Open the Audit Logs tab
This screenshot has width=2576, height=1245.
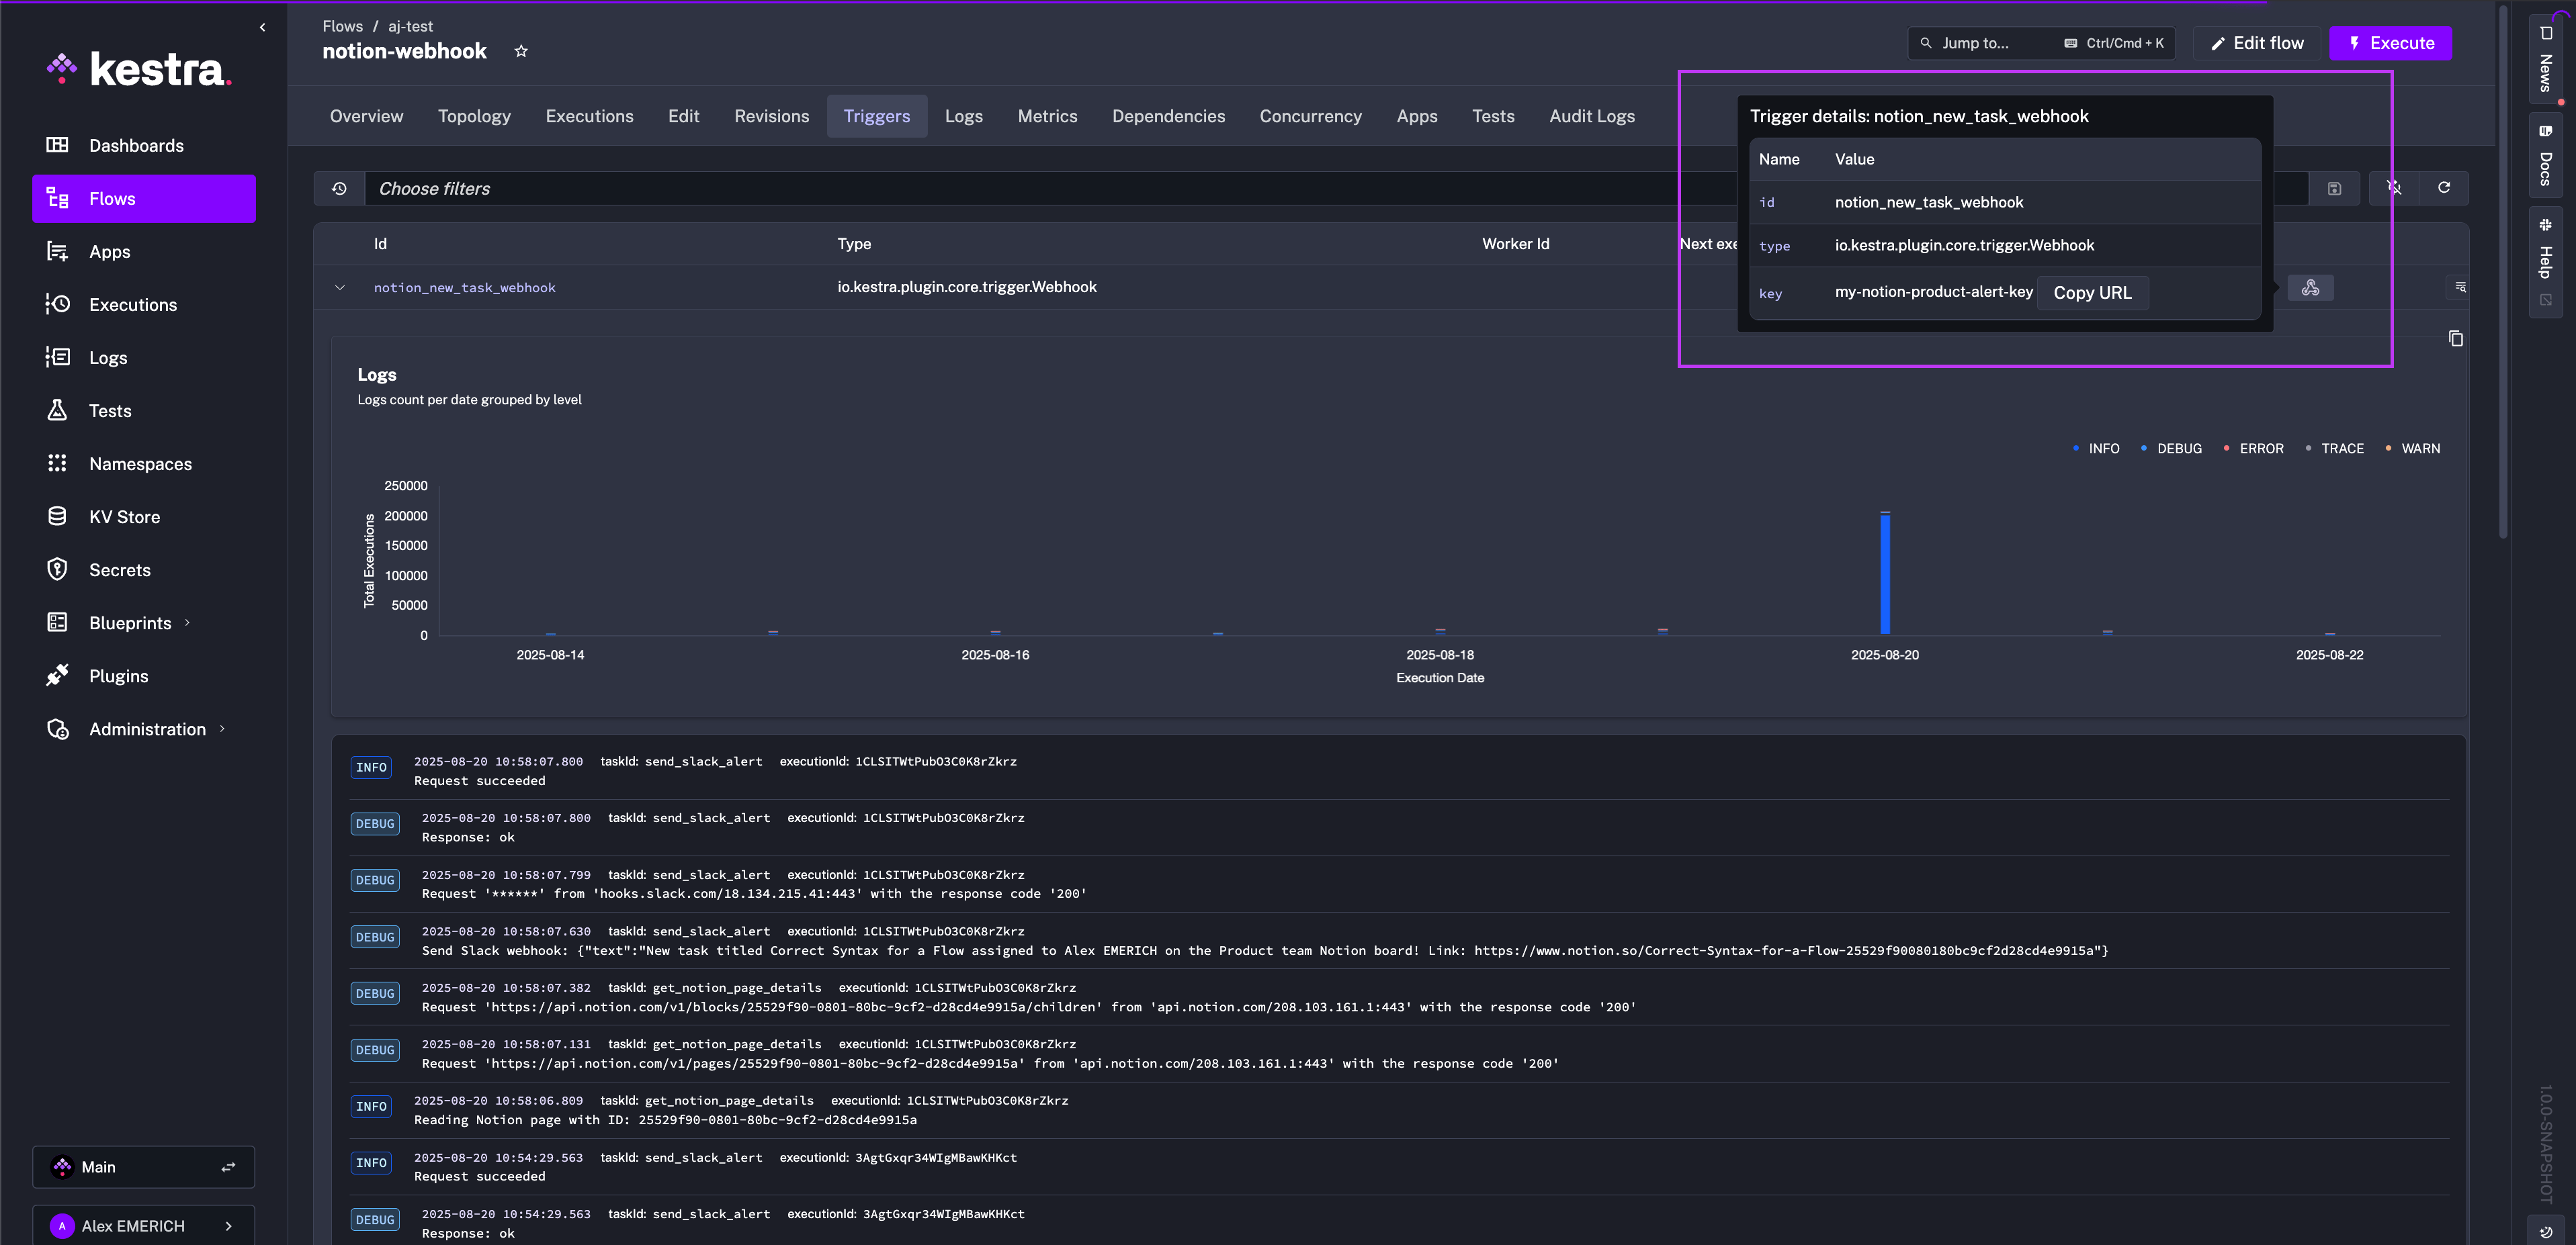pos(1591,117)
